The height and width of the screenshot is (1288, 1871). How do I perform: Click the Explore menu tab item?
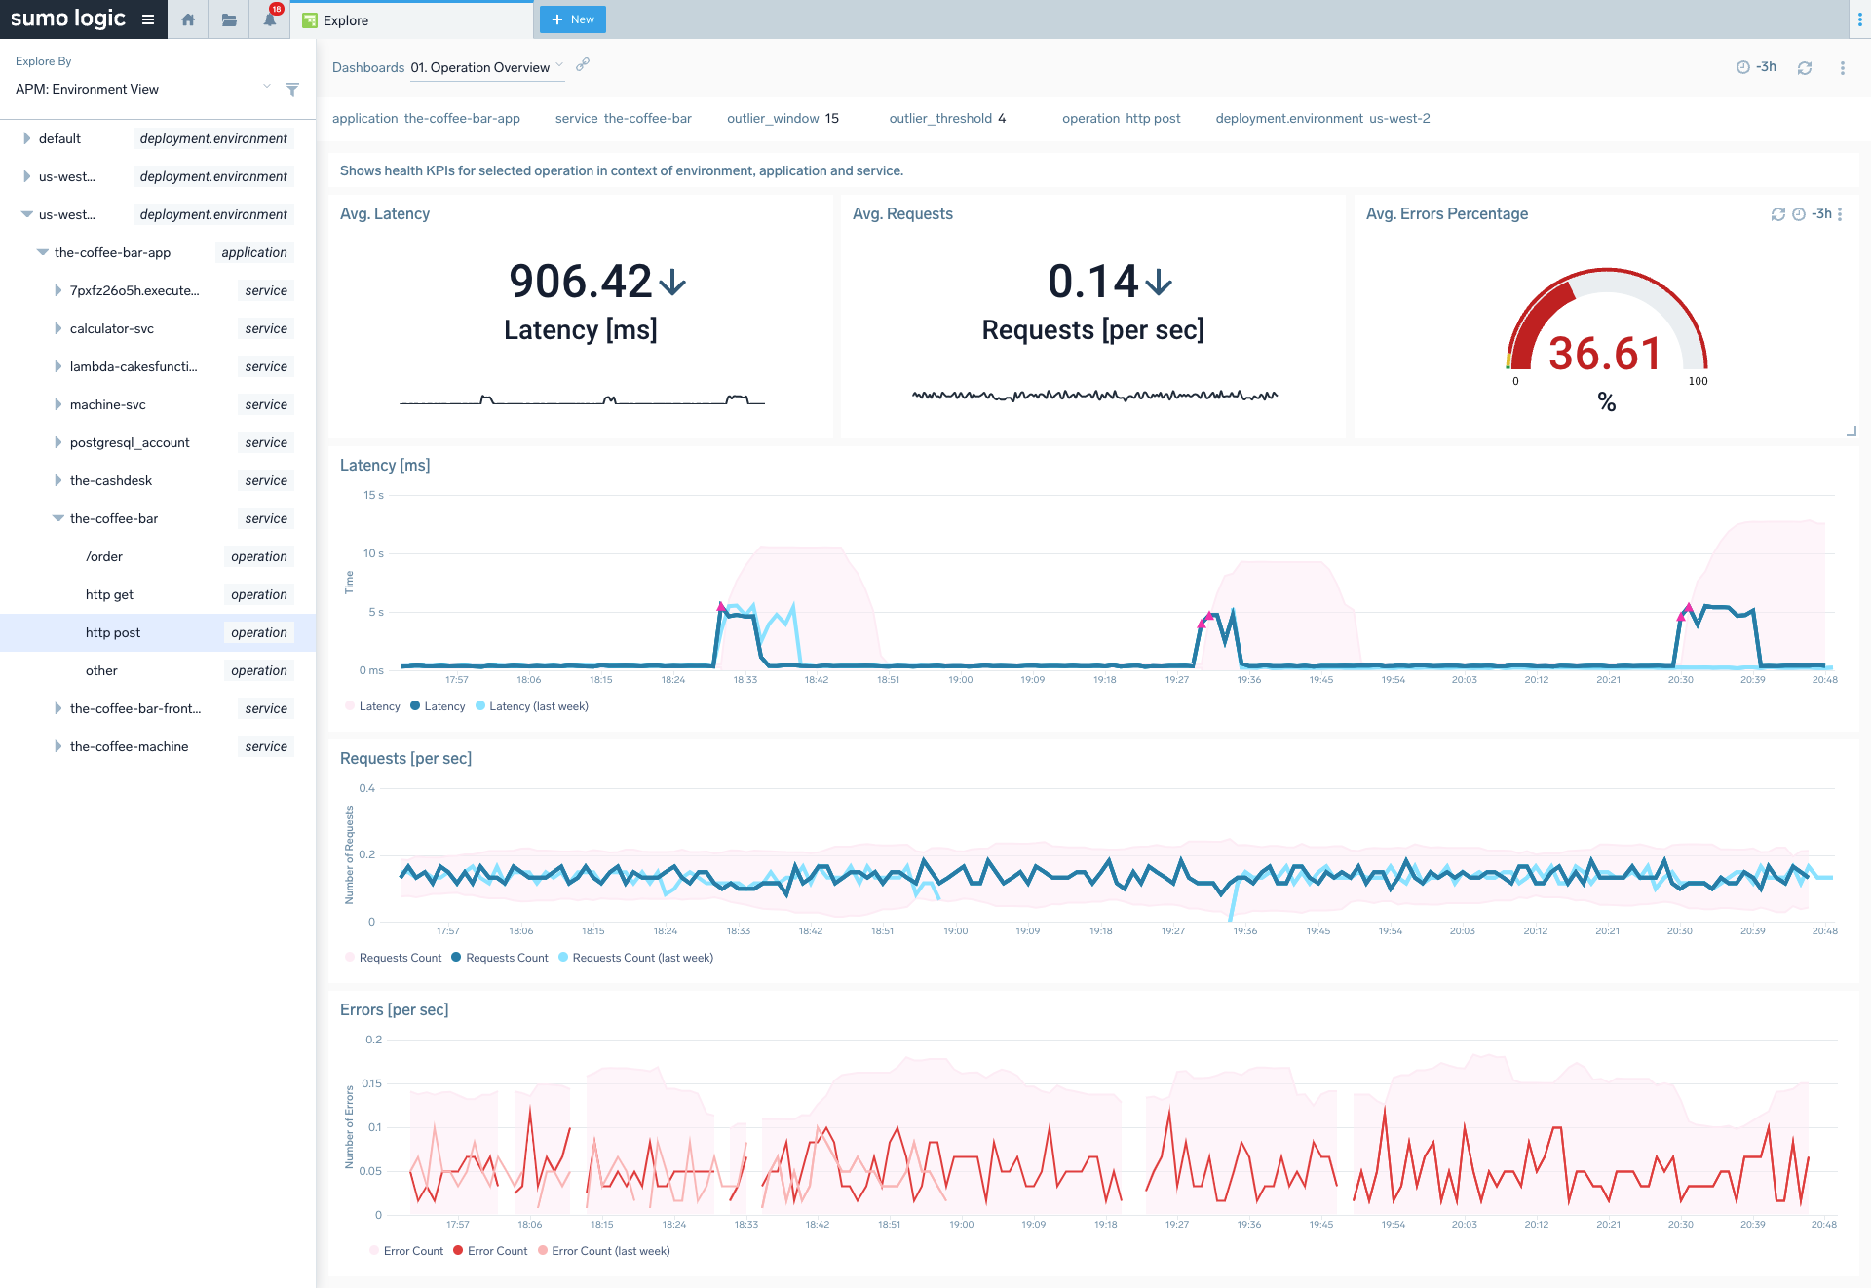click(348, 19)
